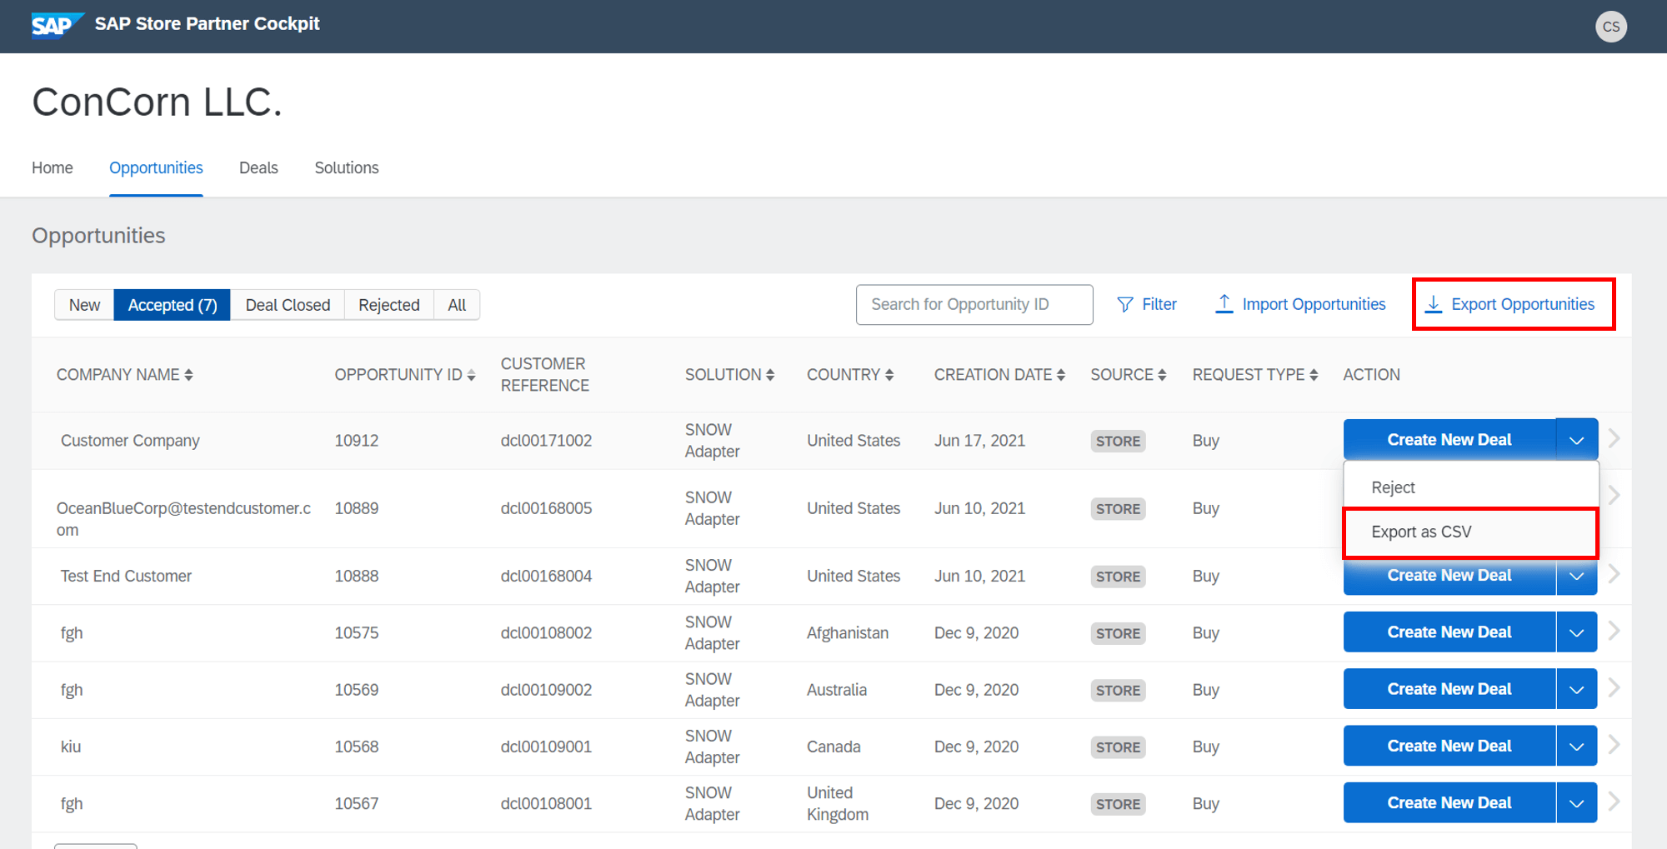Click Create New Deal for opportunity 10575

tap(1449, 632)
